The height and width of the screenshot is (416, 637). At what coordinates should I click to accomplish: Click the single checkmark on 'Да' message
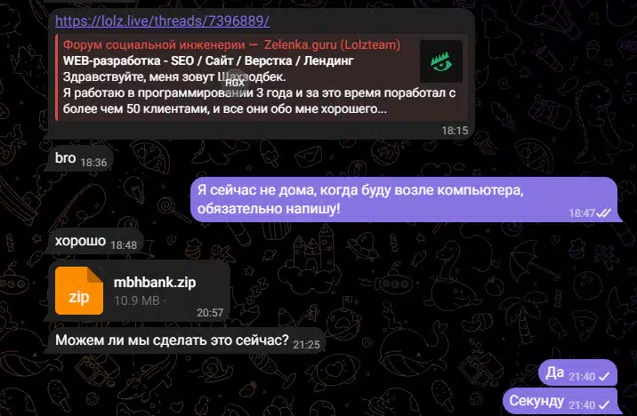tap(604, 377)
